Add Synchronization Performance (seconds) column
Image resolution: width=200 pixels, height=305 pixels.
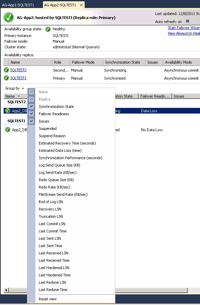pos(70,158)
